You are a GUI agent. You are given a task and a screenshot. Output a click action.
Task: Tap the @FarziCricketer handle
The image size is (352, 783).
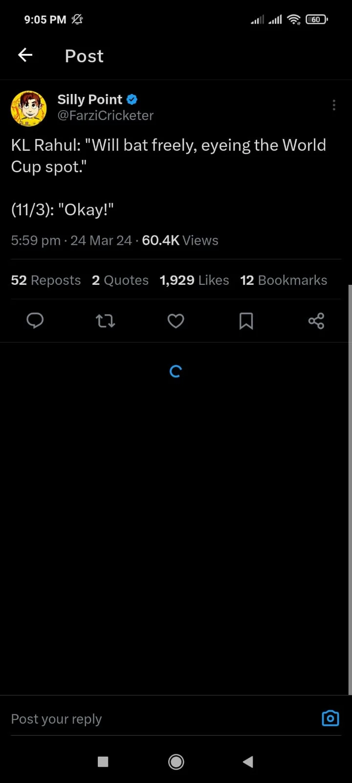coord(106,115)
